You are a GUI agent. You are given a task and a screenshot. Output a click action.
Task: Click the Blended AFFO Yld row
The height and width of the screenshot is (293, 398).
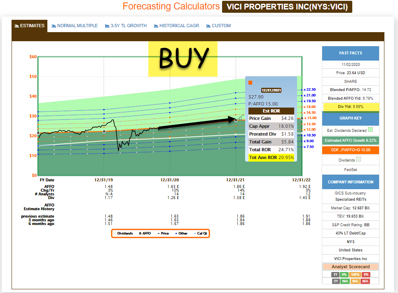[x=351, y=98]
